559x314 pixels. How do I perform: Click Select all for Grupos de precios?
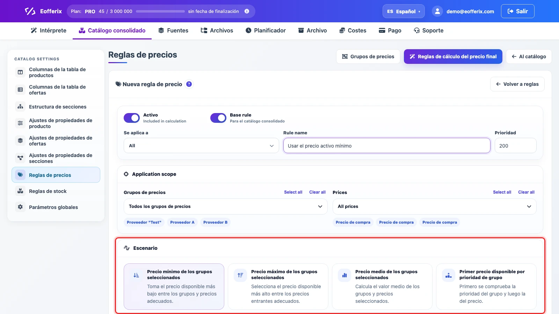(293, 192)
